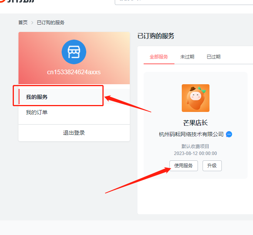The width and height of the screenshot is (253, 235).
Task: Click the 退出登录 logout button
Action: 74,133
